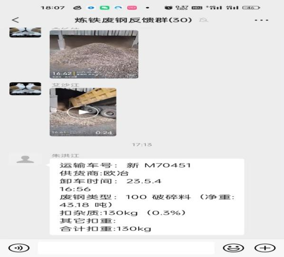Screen dimensions: 284x257
Task: Tap the back arrow in chat header
Action: [15, 20]
